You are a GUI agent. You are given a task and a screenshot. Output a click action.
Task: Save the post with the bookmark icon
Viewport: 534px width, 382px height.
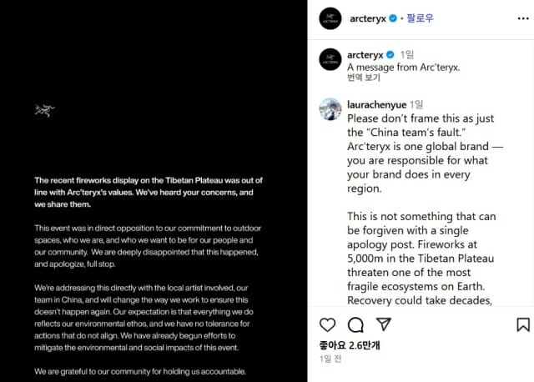click(x=523, y=324)
